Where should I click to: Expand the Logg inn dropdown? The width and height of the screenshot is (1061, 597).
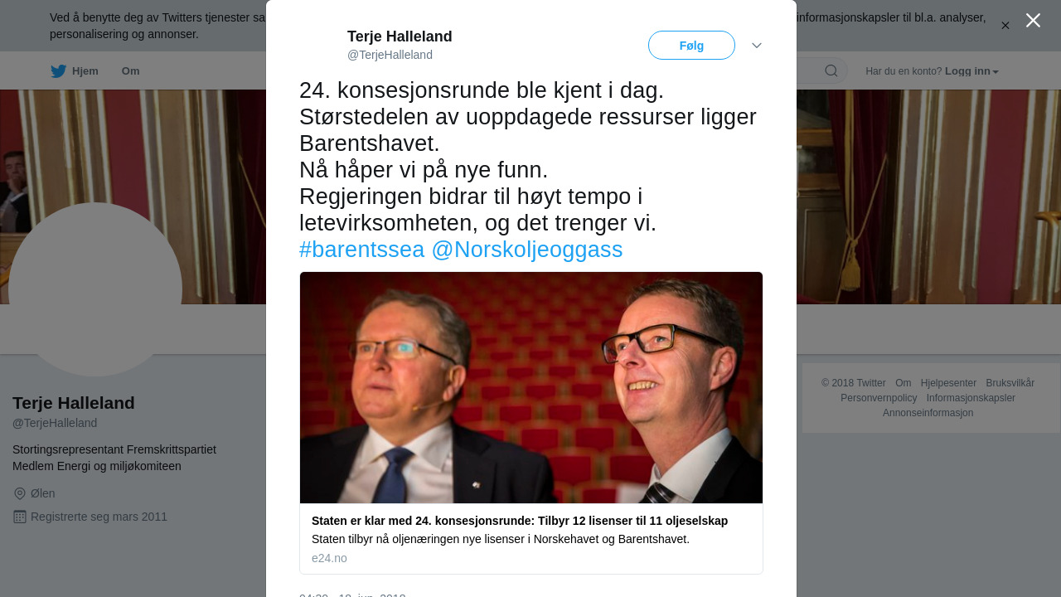(x=971, y=71)
